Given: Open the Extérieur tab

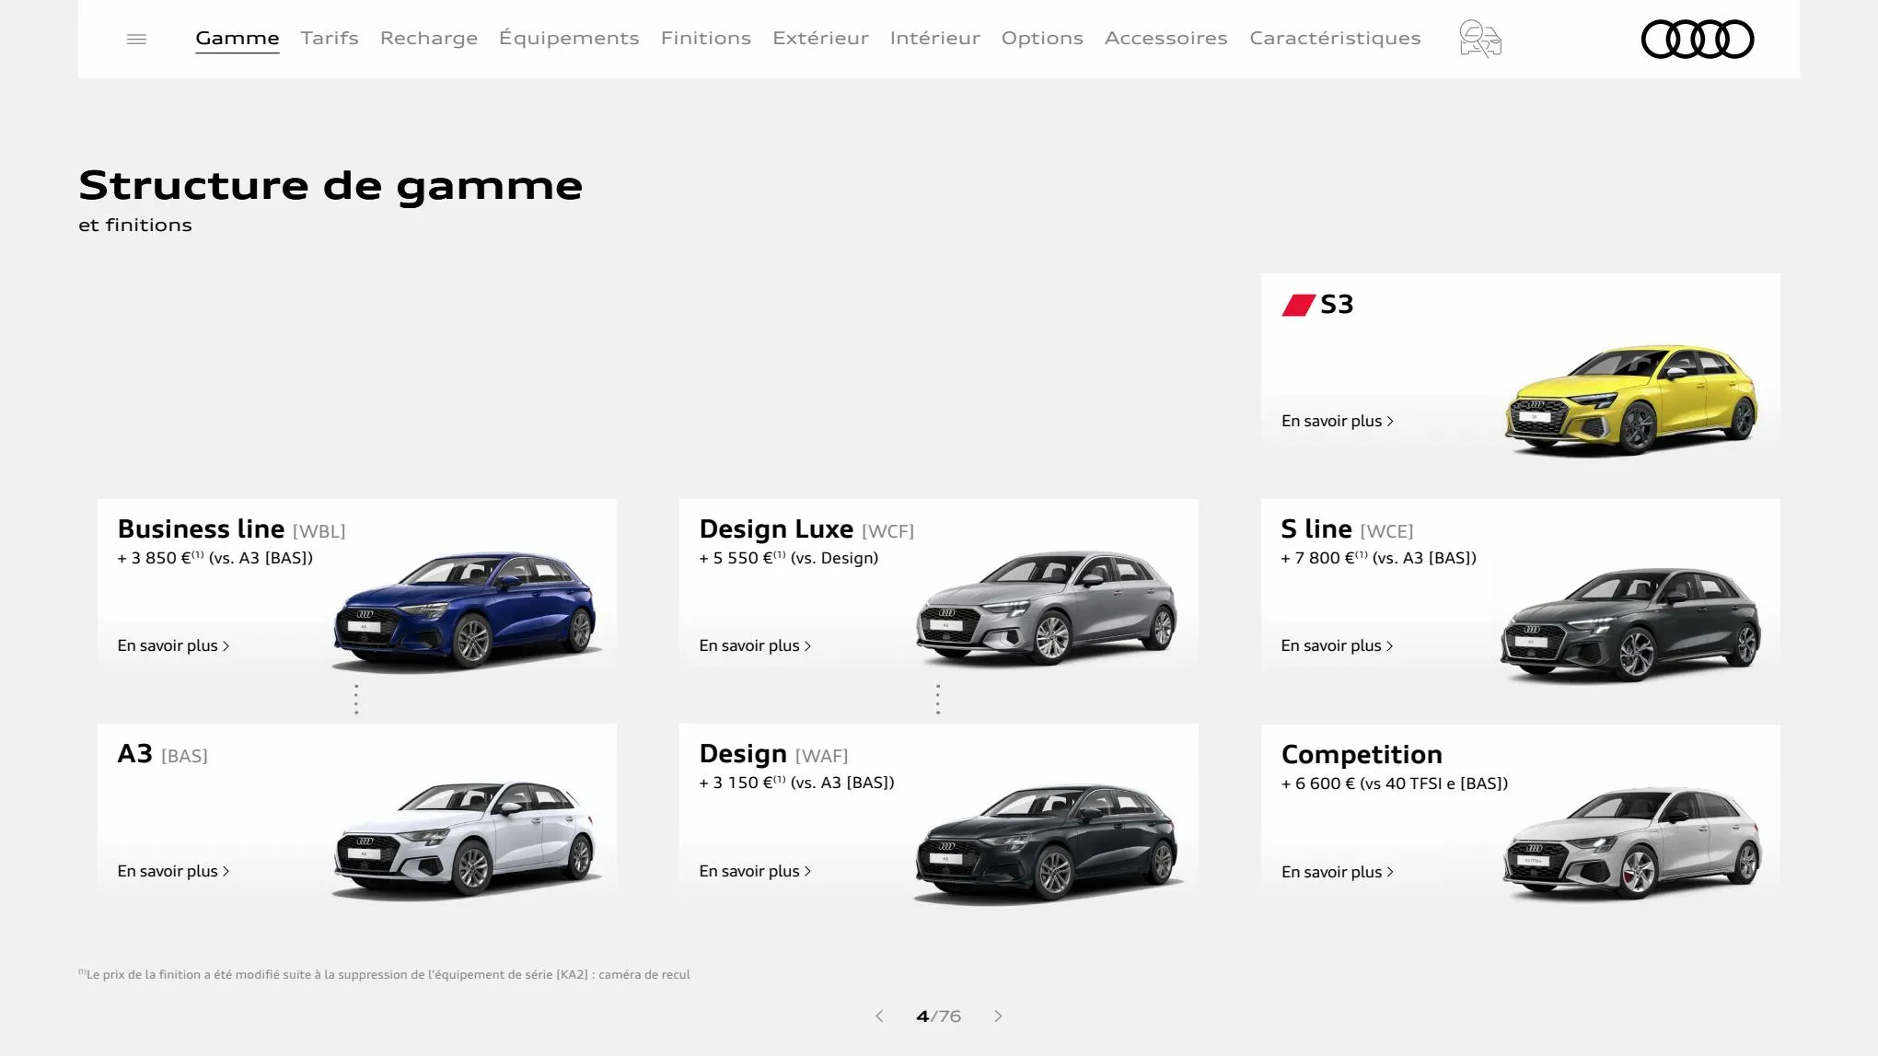Looking at the screenshot, I should pyautogui.click(x=820, y=38).
